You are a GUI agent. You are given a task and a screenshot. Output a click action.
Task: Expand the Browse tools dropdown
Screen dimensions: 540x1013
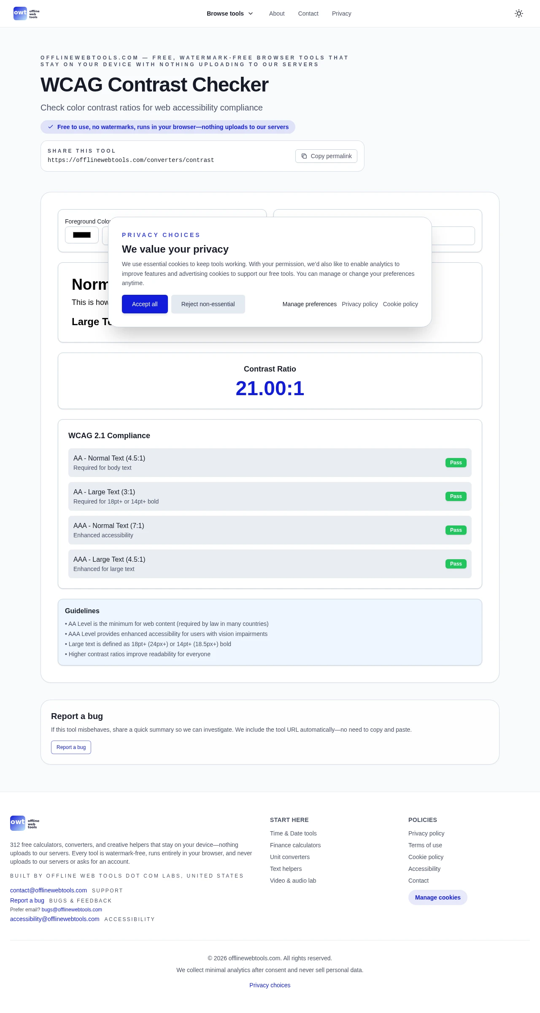click(229, 13)
